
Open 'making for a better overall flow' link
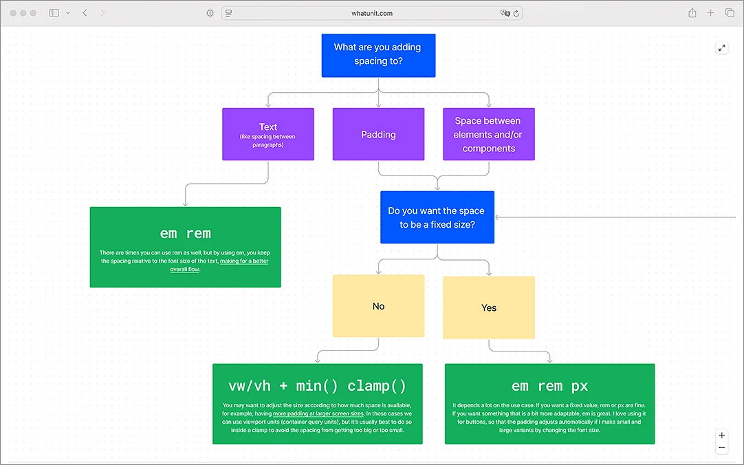pos(219,265)
